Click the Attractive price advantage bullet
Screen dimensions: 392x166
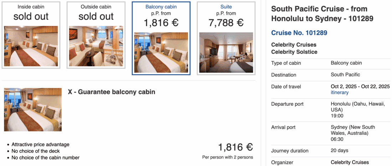coord(40,145)
